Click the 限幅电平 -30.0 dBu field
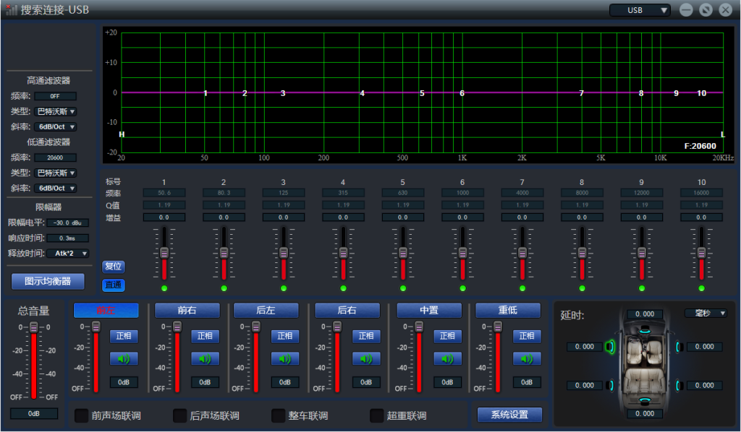The height and width of the screenshot is (432, 741). coord(67,223)
